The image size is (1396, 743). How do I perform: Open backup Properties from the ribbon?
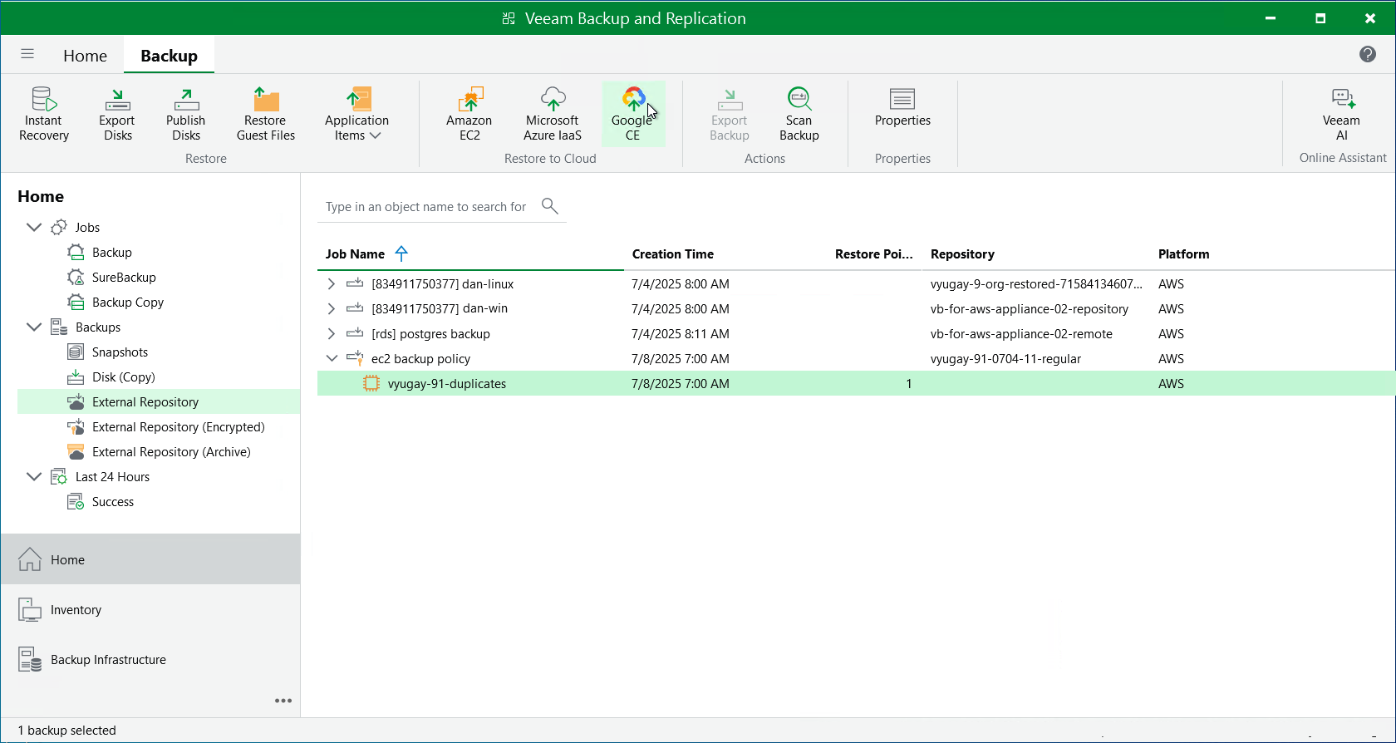[902, 108]
